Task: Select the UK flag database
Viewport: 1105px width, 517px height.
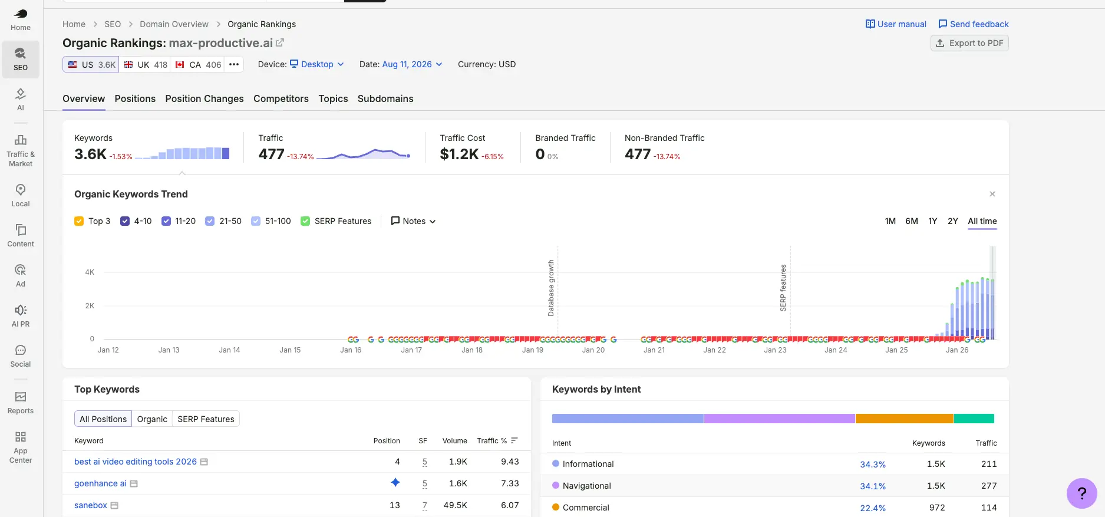Action: pos(145,64)
